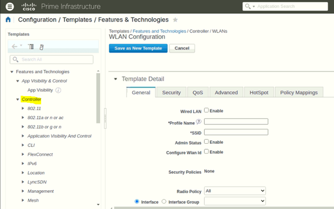Expand the IPv6 tree node
The width and height of the screenshot is (334, 209).
tap(23, 164)
